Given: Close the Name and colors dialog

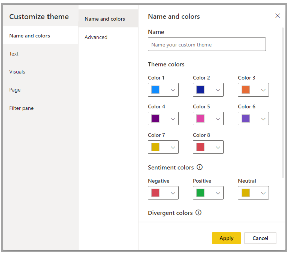Looking at the screenshot, I should [277, 16].
